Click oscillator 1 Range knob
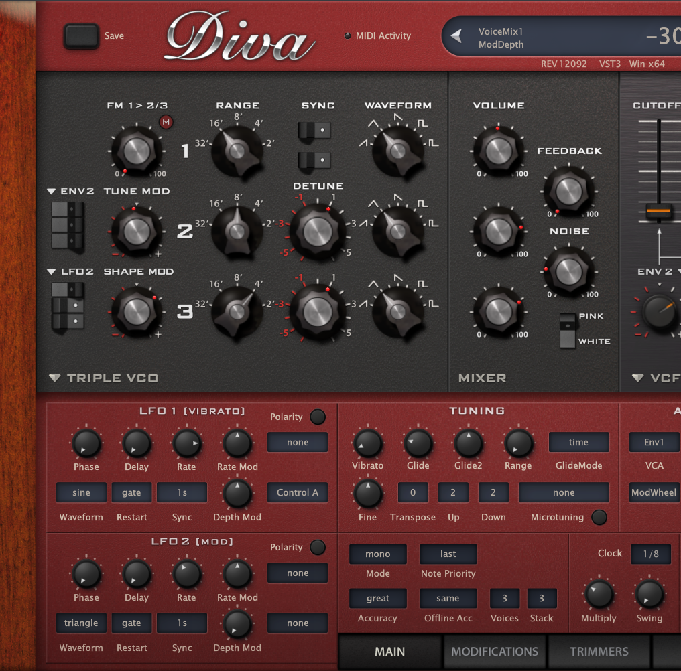This screenshot has width=681, height=671. [237, 151]
